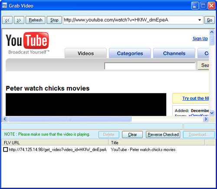Maximize the Grab Video window
The height and width of the screenshot is (189, 217).
(x=203, y=6)
